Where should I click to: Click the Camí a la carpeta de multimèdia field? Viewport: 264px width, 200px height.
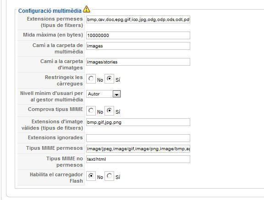138,46
